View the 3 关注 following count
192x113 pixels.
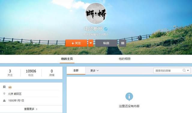tap(10, 73)
